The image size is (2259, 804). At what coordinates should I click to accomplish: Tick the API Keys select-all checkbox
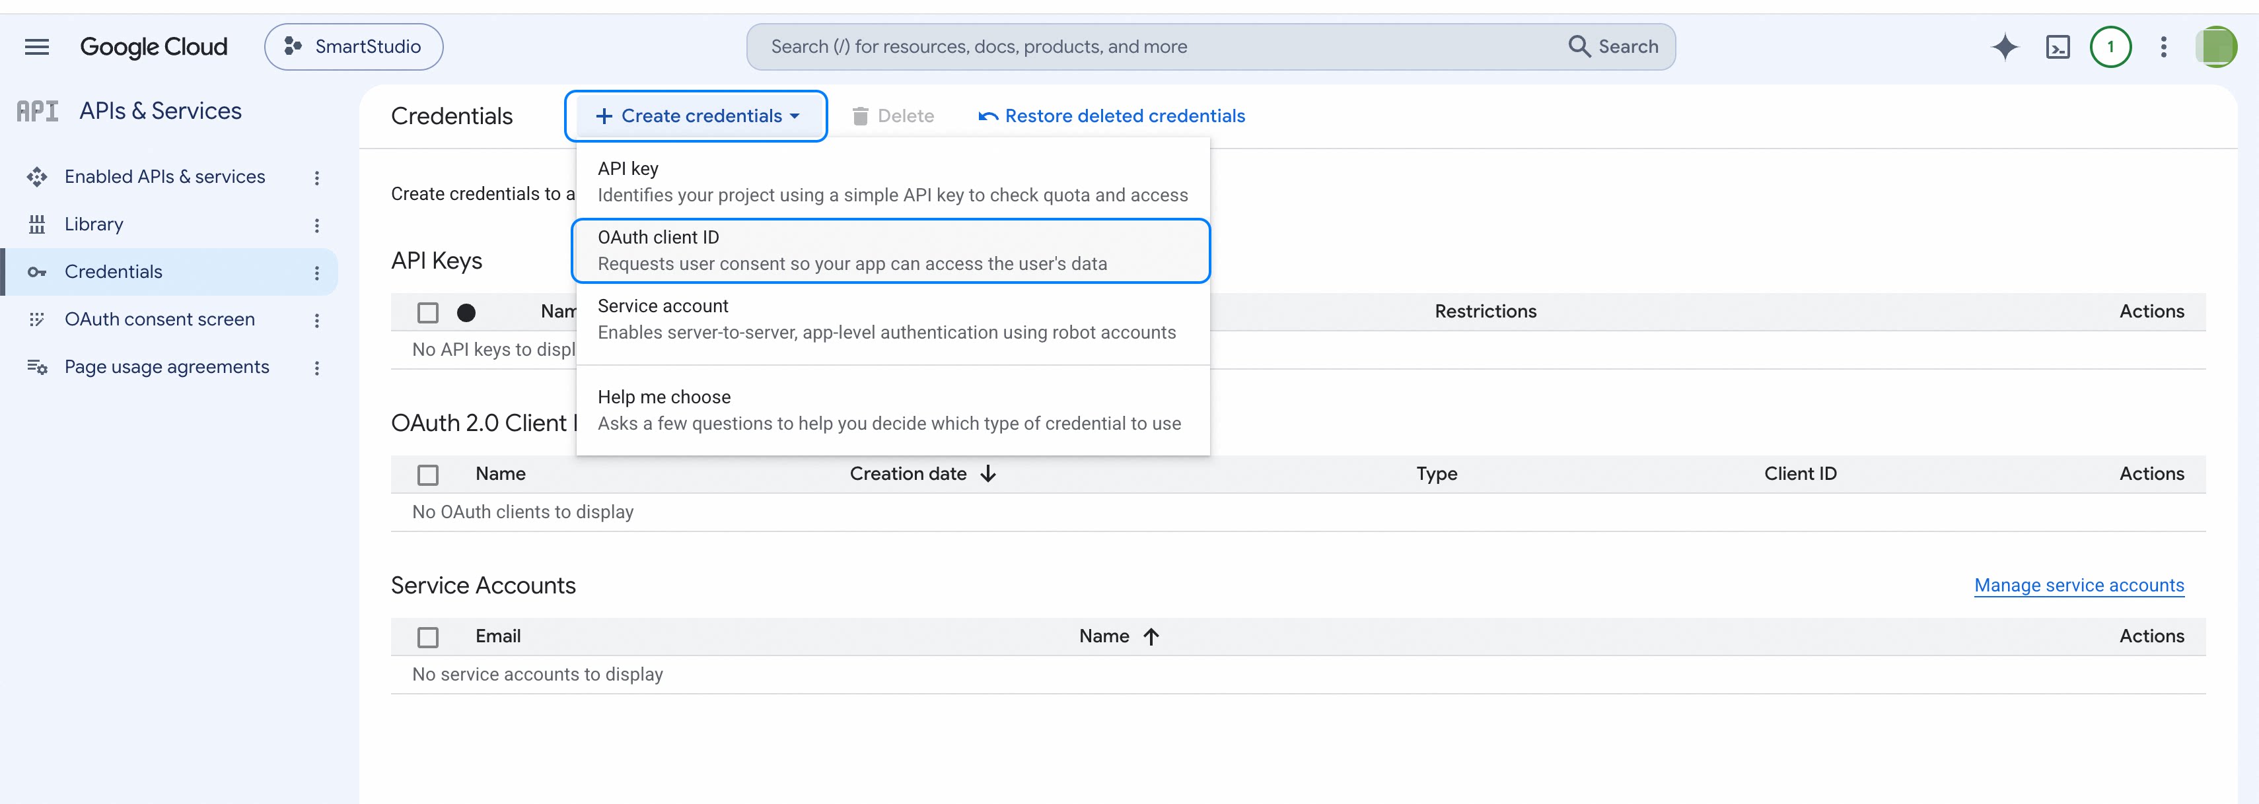pyautogui.click(x=428, y=312)
